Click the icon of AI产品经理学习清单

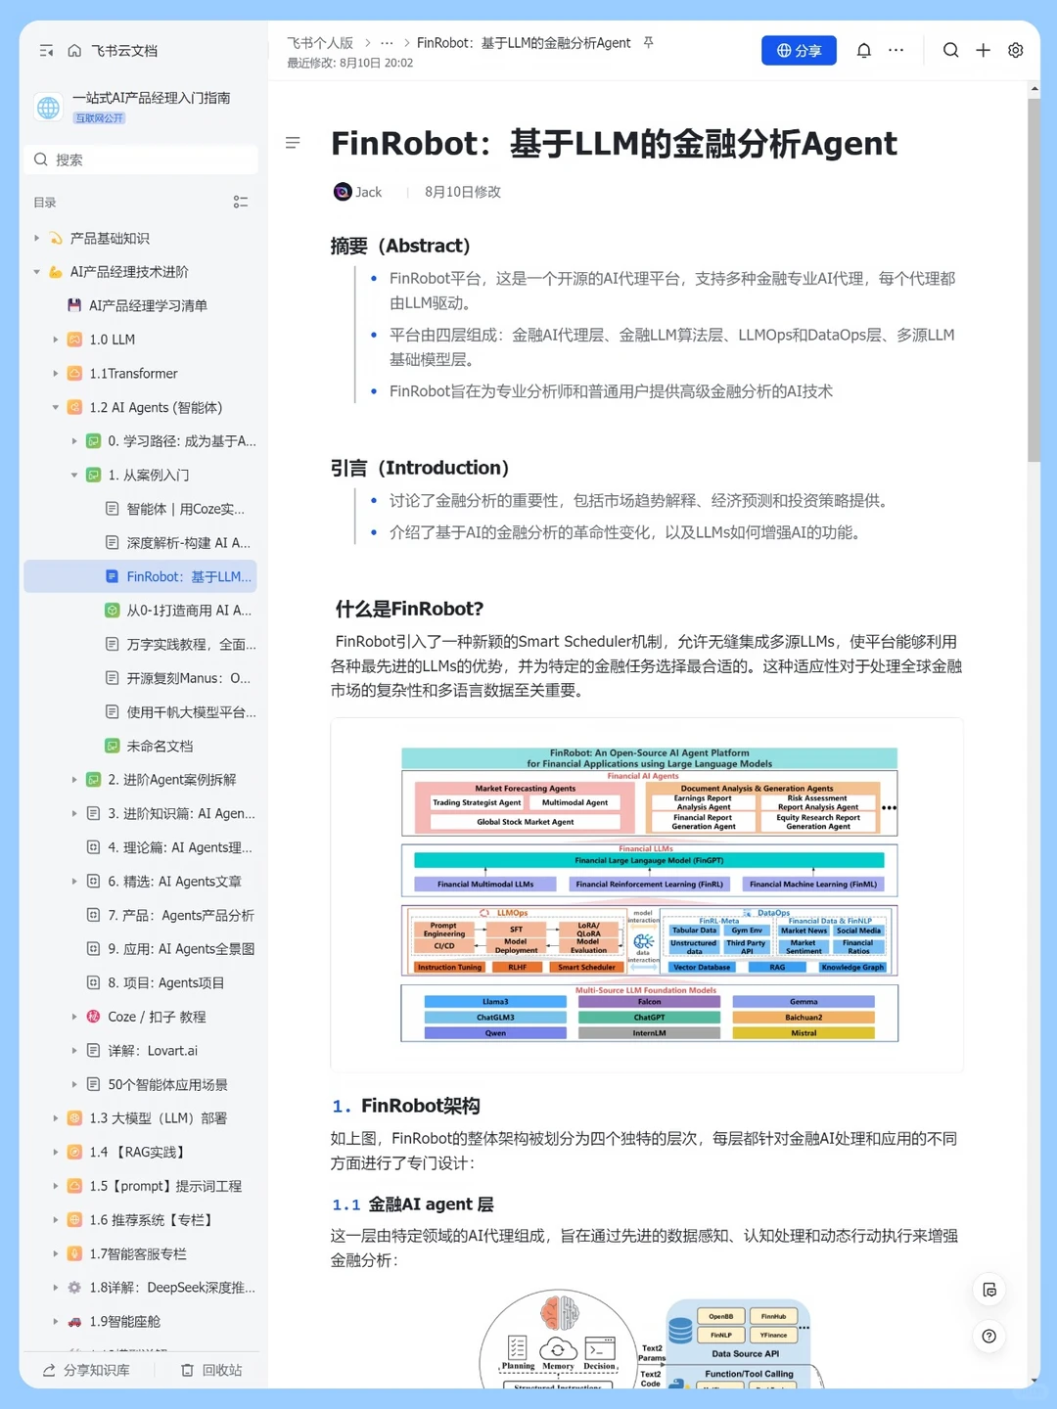coord(74,306)
